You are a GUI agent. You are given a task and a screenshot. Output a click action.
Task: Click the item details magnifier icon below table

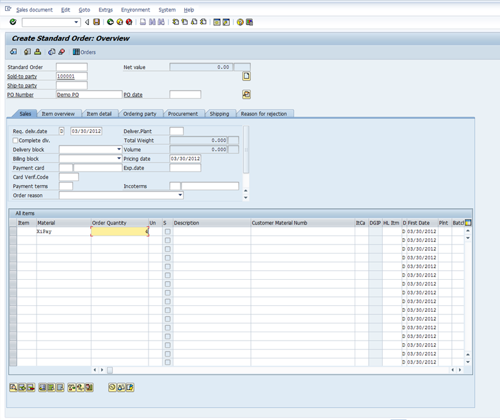click(x=13, y=387)
